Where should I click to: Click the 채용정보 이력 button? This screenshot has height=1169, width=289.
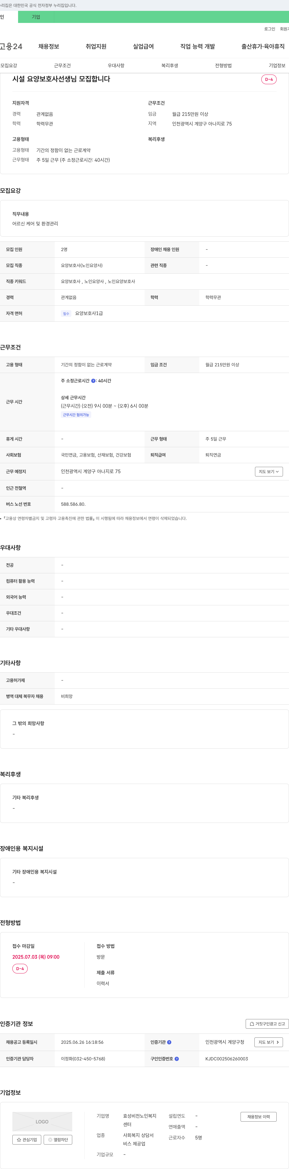pos(258,1117)
